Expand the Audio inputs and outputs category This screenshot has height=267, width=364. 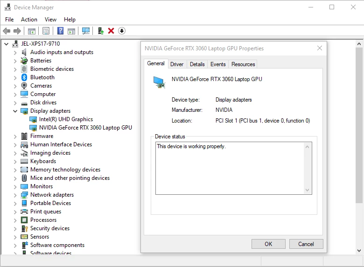[x=15, y=53]
